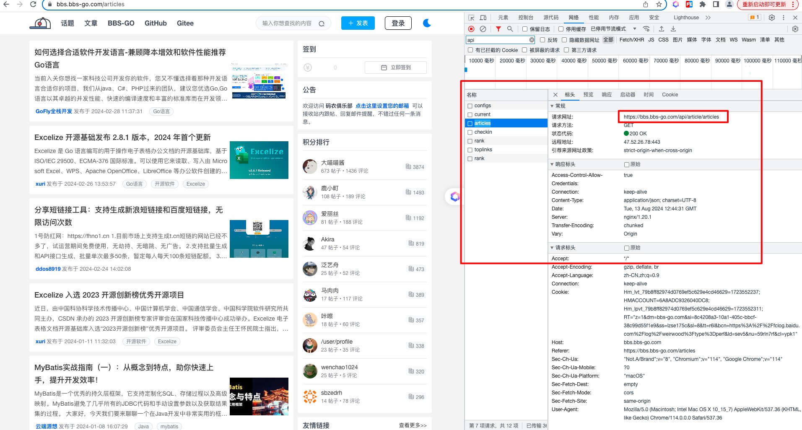This screenshot has width=802, height=430.
Task: Click the GitHub nav link
Action: [x=156, y=23]
